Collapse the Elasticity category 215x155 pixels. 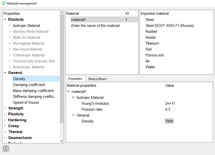(x=5, y=19)
